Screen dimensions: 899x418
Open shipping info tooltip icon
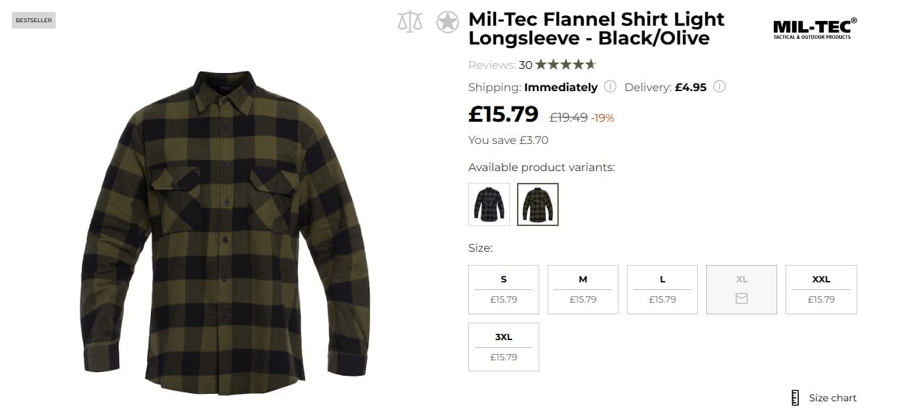pos(610,87)
